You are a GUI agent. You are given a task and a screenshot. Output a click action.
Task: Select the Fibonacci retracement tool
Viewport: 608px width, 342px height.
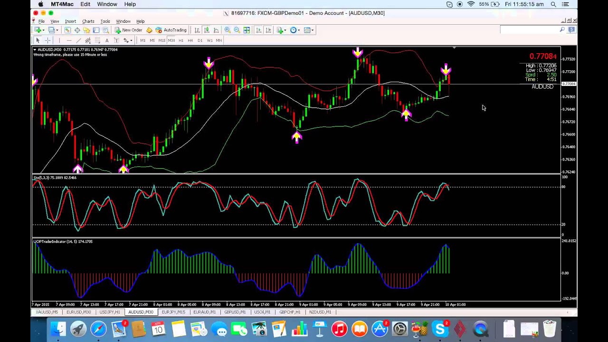pyautogui.click(x=97, y=40)
